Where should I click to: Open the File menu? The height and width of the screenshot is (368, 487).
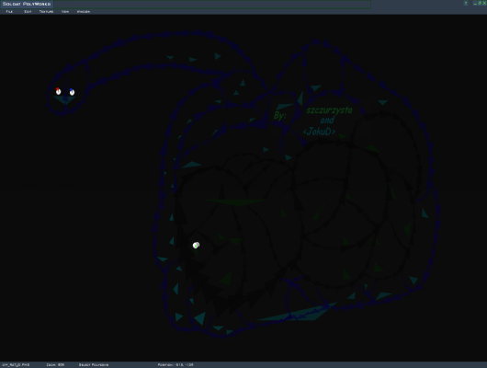[9, 12]
